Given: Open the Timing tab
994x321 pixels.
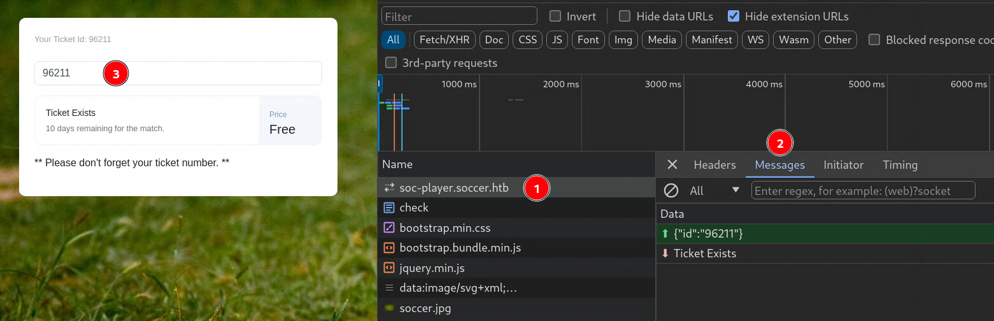Looking at the screenshot, I should (900, 165).
